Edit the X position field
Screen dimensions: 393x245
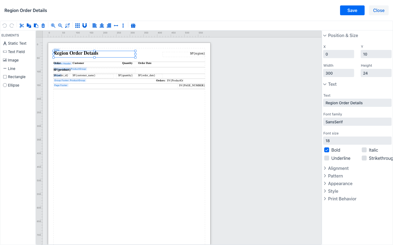click(x=339, y=54)
